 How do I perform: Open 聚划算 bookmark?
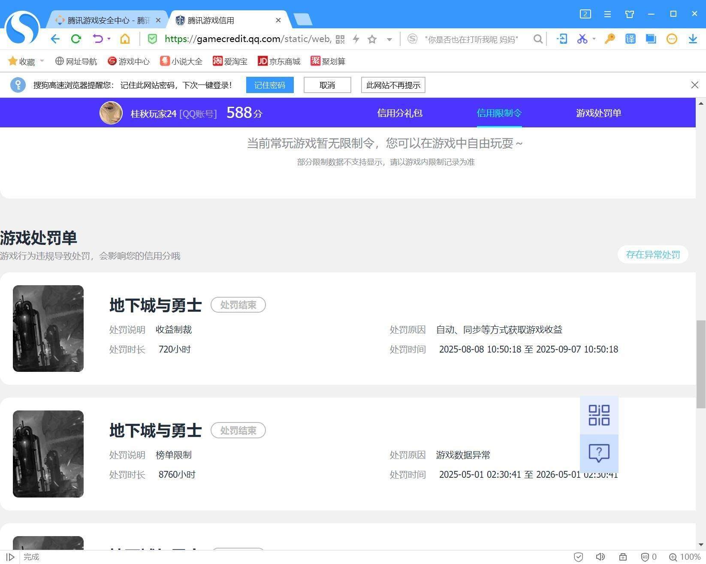(328, 61)
